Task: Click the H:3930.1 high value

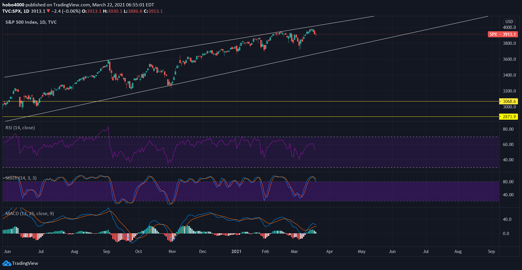Action: [112, 11]
